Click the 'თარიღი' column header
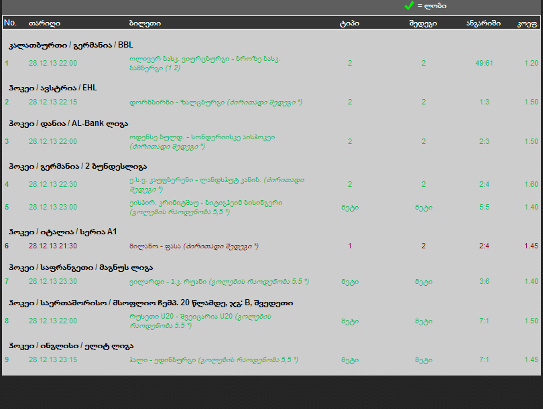The height and width of the screenshot is (409, 543). (x=44, y=23)
